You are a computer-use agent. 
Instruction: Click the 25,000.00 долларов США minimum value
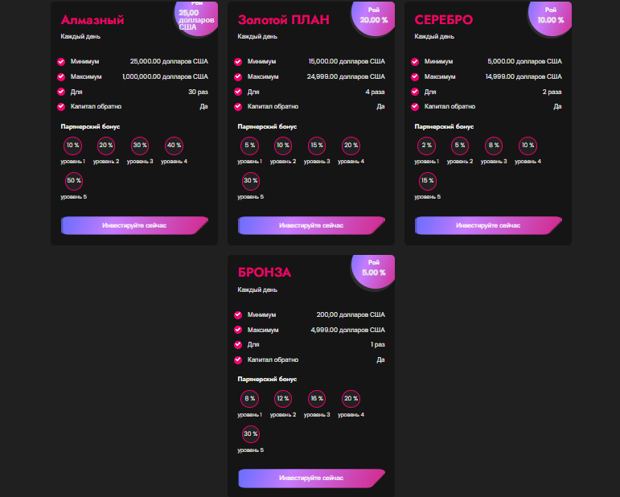click(169, 61)
